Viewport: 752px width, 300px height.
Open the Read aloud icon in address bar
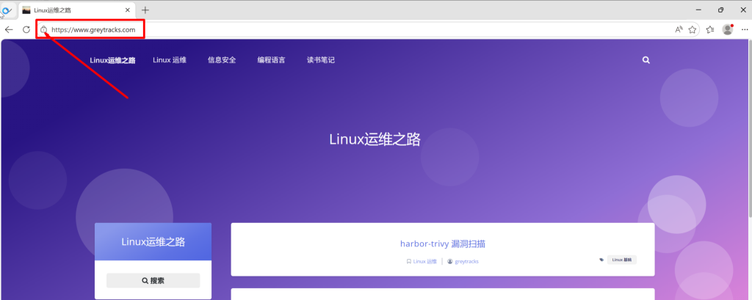click(679, 29)
